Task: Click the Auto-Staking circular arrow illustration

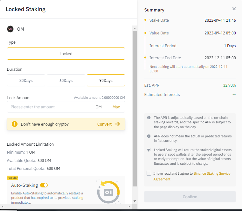Action: pyautogui.click(x=108, y=192)
